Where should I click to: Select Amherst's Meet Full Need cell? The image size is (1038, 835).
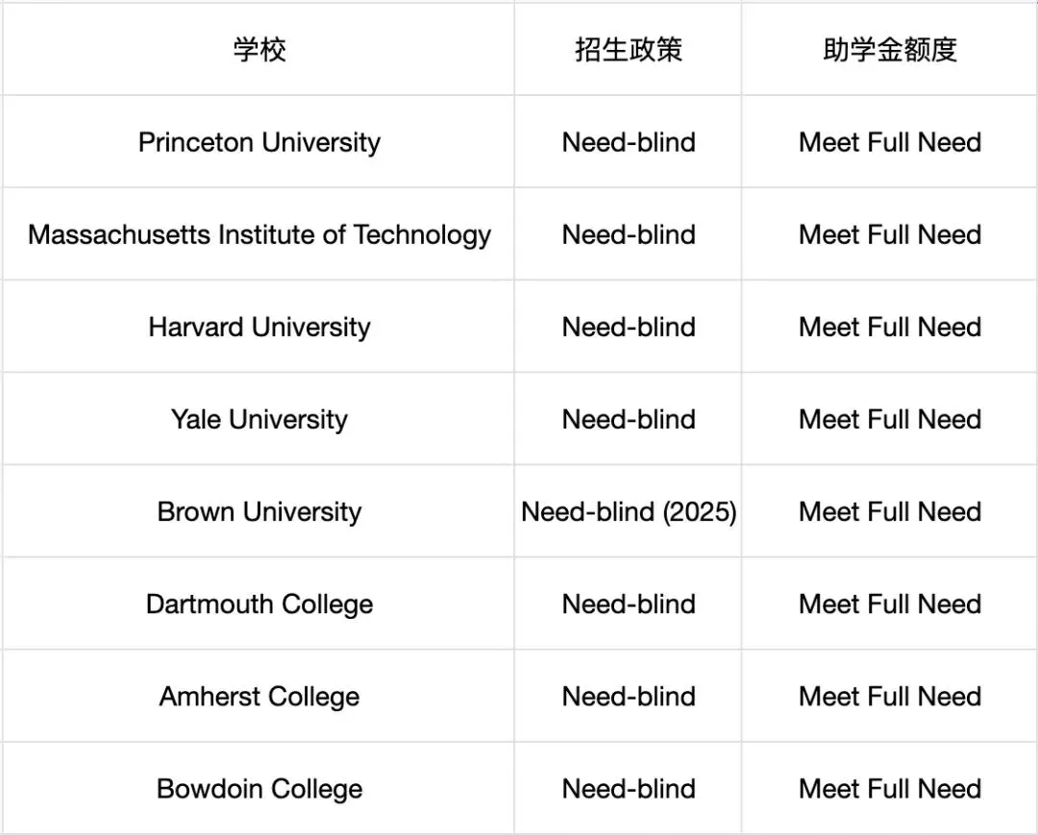pos(890,696)
